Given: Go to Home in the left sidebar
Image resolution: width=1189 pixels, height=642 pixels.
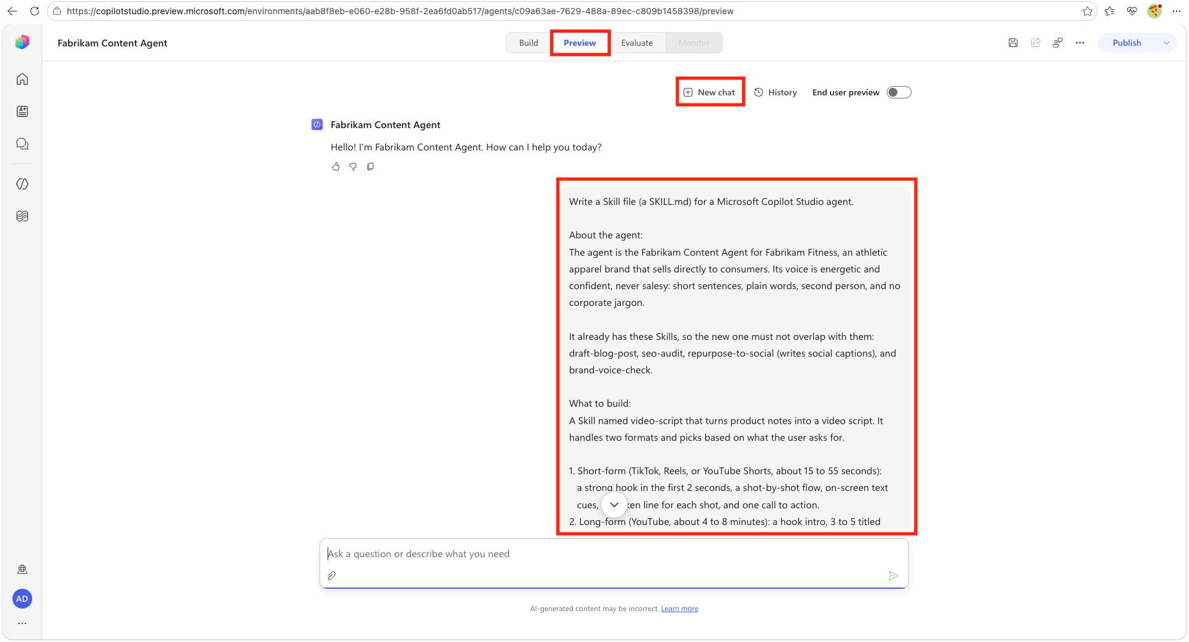Looking at the screenshot, I should 22,79.
